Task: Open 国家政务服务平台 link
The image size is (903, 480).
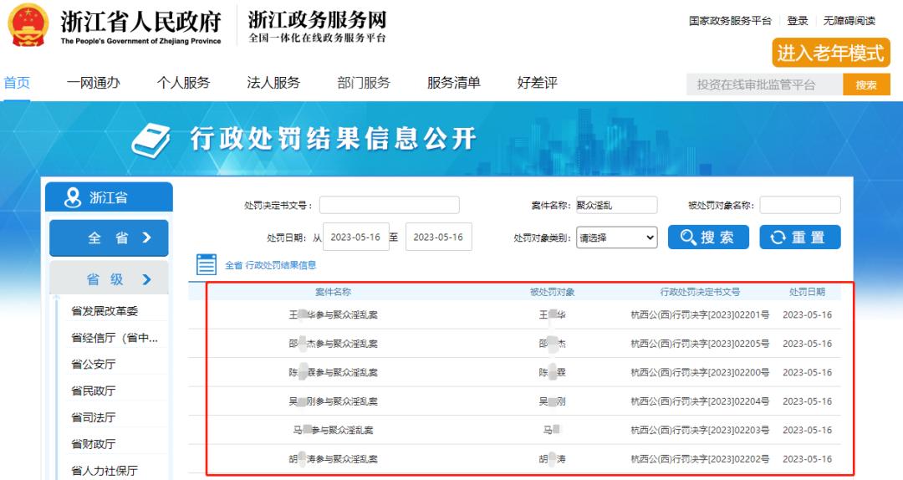Action: [730, 21]
